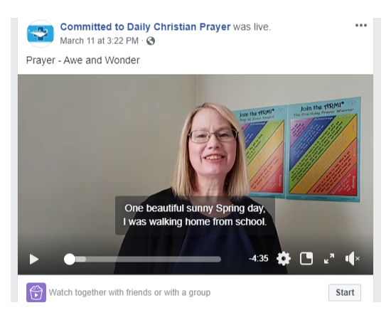Click the video progress scrubber handle
The height and width of the screenshot is (320, 391).
pos(70,259)
